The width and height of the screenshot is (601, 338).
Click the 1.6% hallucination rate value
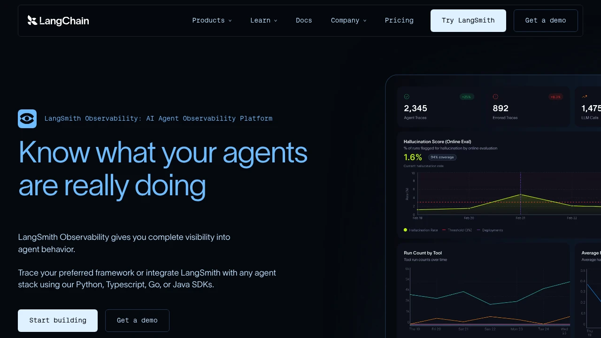413,157
